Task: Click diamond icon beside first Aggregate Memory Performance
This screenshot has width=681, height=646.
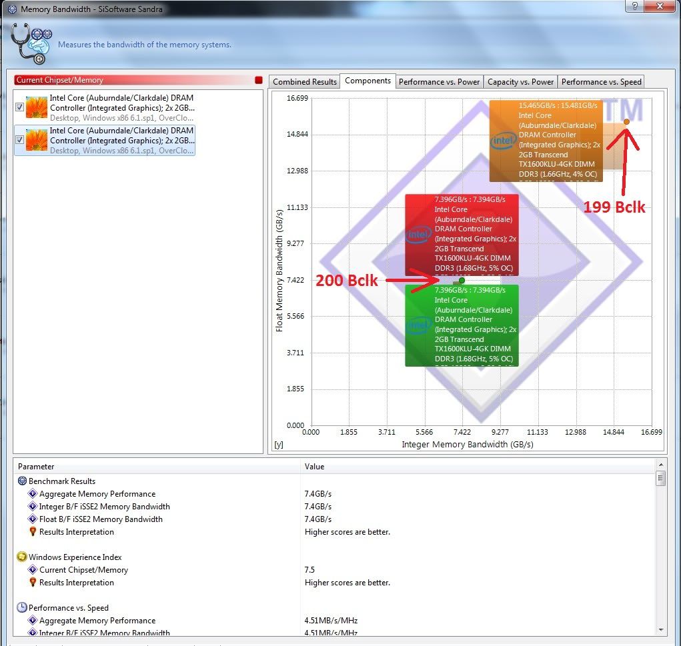Action: click(33, 493)
